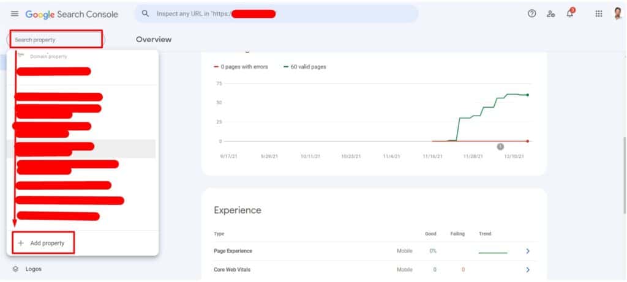This screenshot has height=282, width=627.
Task: Click the Inspect any URL search box
Action: point(276,13)
